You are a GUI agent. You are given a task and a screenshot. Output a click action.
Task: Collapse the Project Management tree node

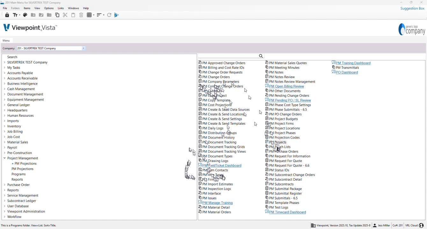point(4,158)
